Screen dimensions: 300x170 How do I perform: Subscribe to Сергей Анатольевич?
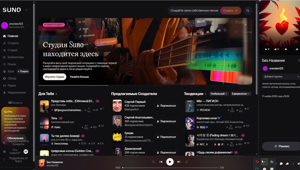[166, 121]
